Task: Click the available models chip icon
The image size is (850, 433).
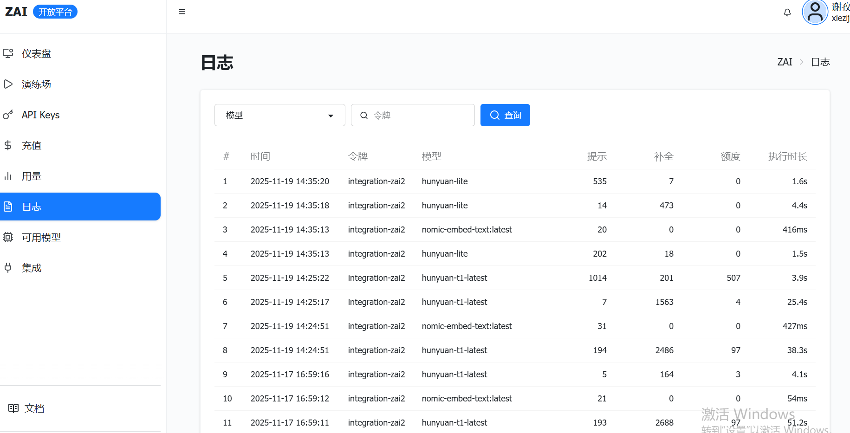Action: (8, 237)
